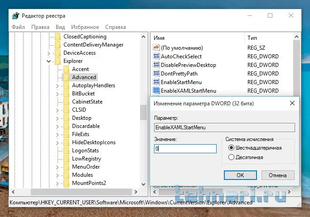This screenshot has height=217, width=310.
Task: Click the DWORD icon next to EnableStartMenu
Action: [x=156, y=82]
